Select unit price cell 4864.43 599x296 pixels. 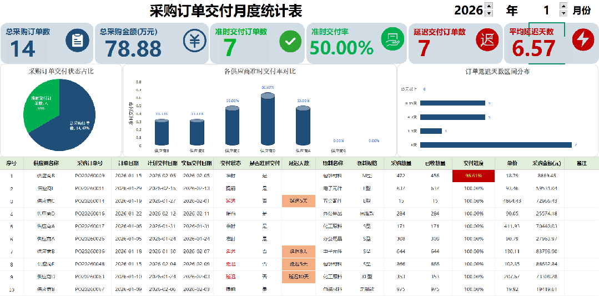point(512,201)
